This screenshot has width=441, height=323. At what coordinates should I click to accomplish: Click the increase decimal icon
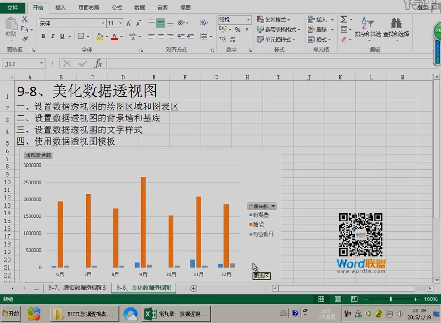click(222, 39)
